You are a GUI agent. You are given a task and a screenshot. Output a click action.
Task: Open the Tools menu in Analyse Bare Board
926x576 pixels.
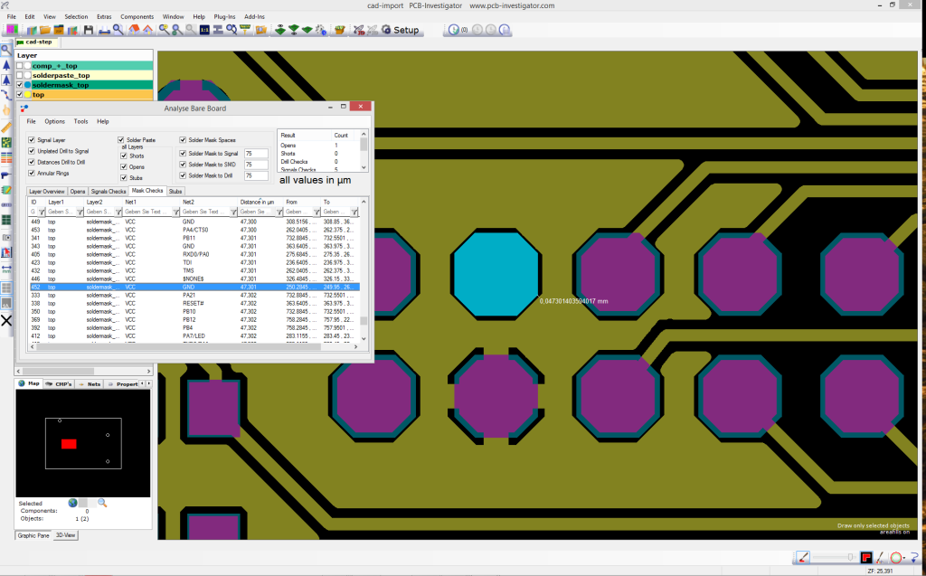[80, 121]
